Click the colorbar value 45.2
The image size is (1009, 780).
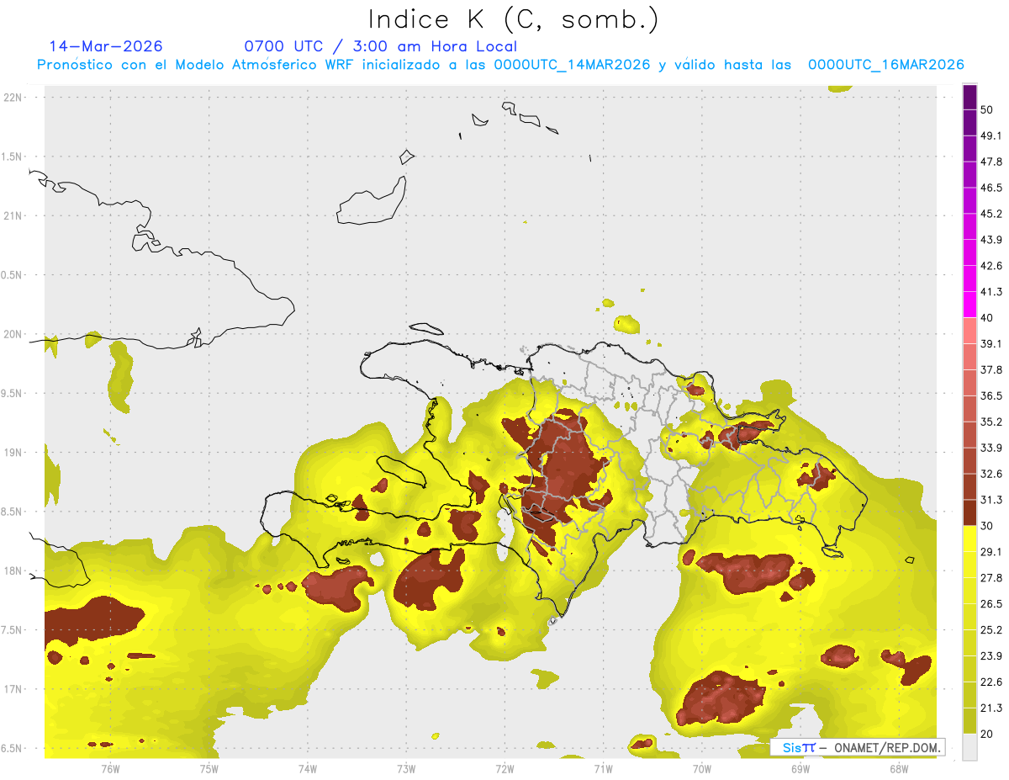click(x=992, y=214)
